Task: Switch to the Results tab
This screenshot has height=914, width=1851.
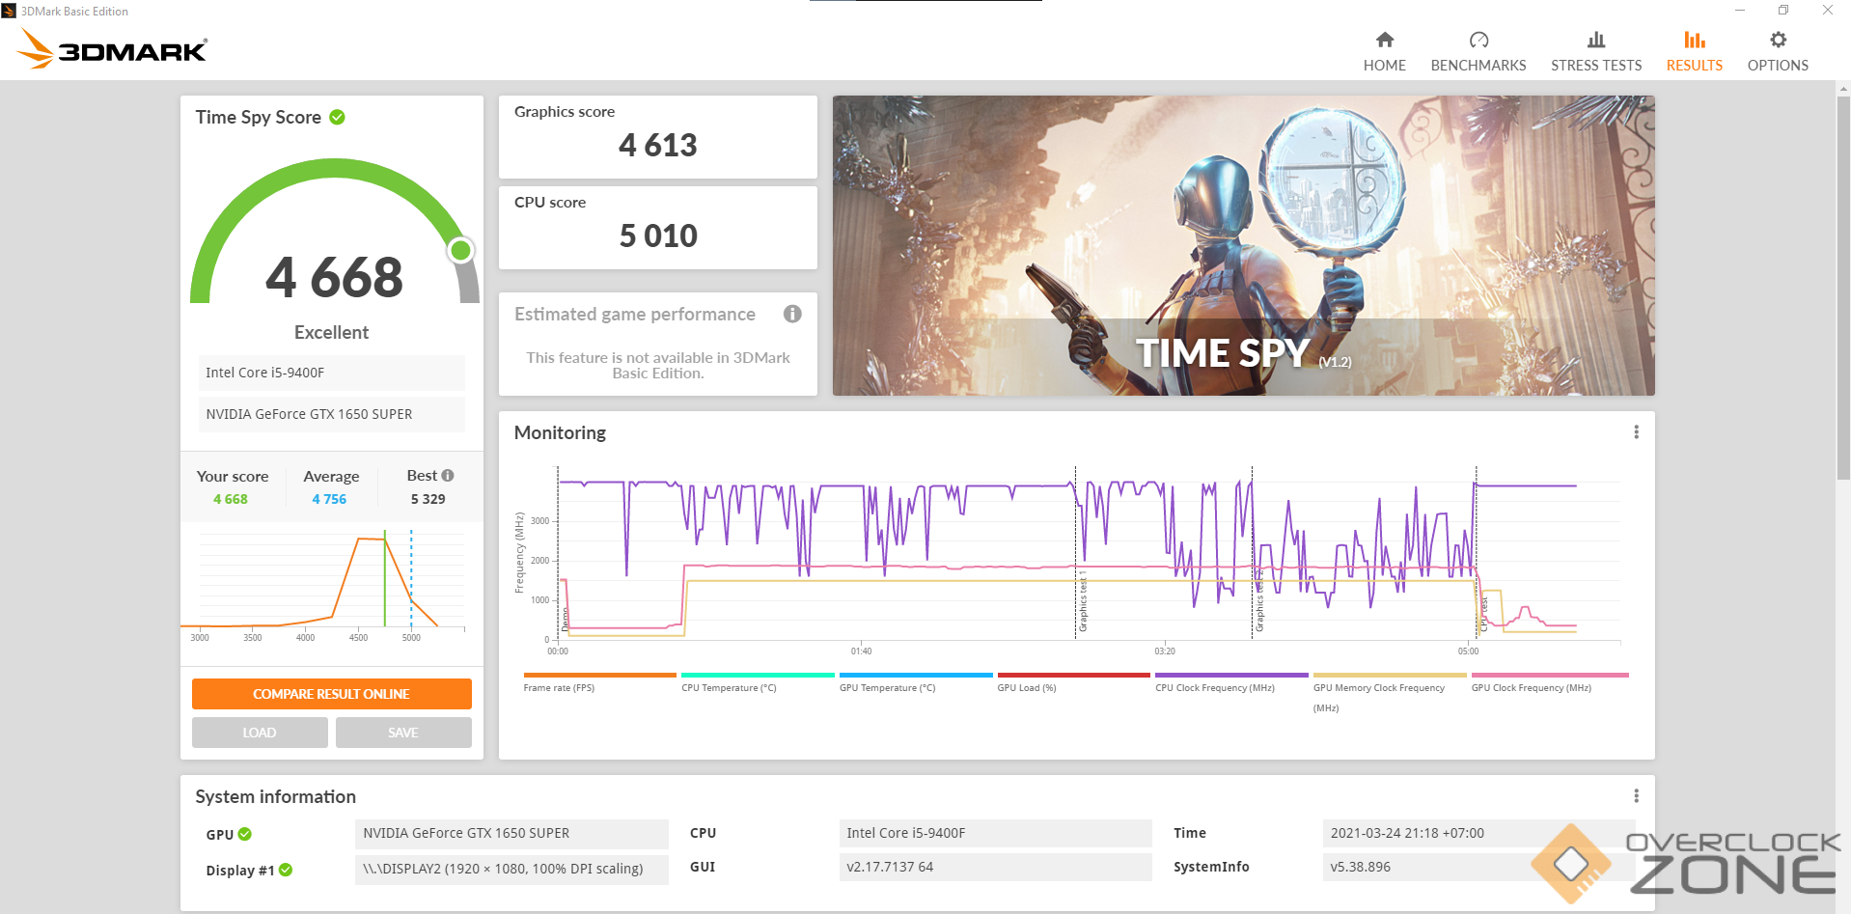Action: [1694, 51]
